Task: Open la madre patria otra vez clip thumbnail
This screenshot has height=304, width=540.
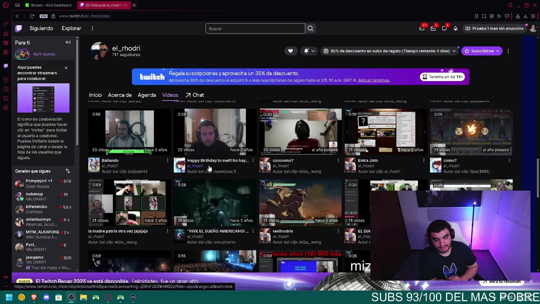Action: [130, 202]
